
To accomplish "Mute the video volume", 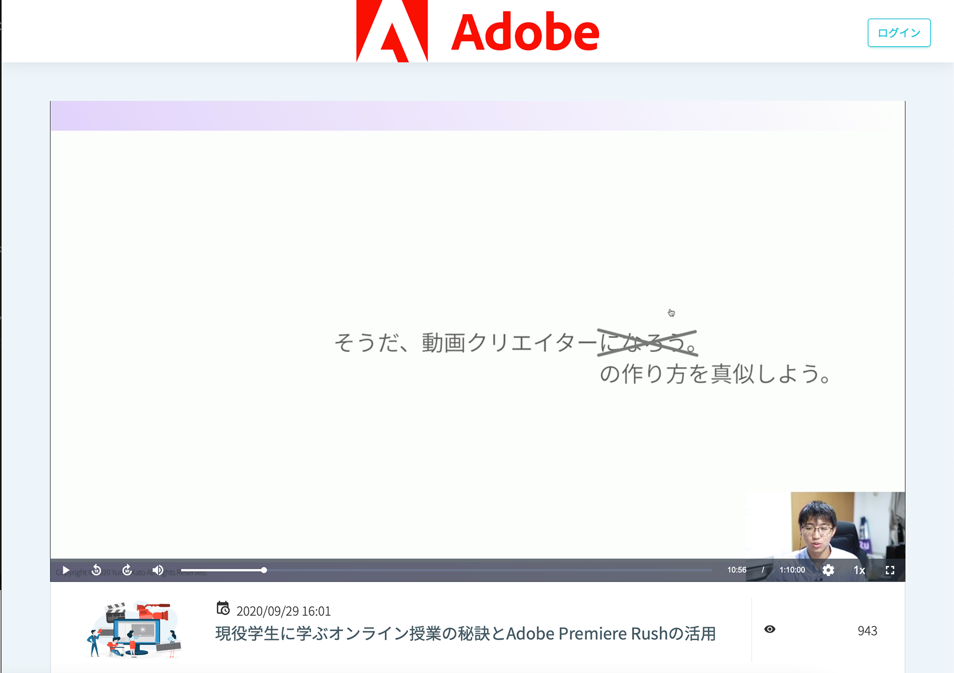I will (158, 570).
